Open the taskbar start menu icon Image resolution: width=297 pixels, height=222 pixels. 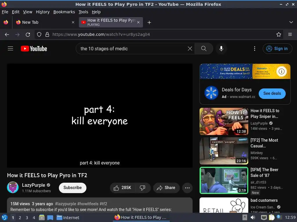pyautogui.click(x=5, y=217)
